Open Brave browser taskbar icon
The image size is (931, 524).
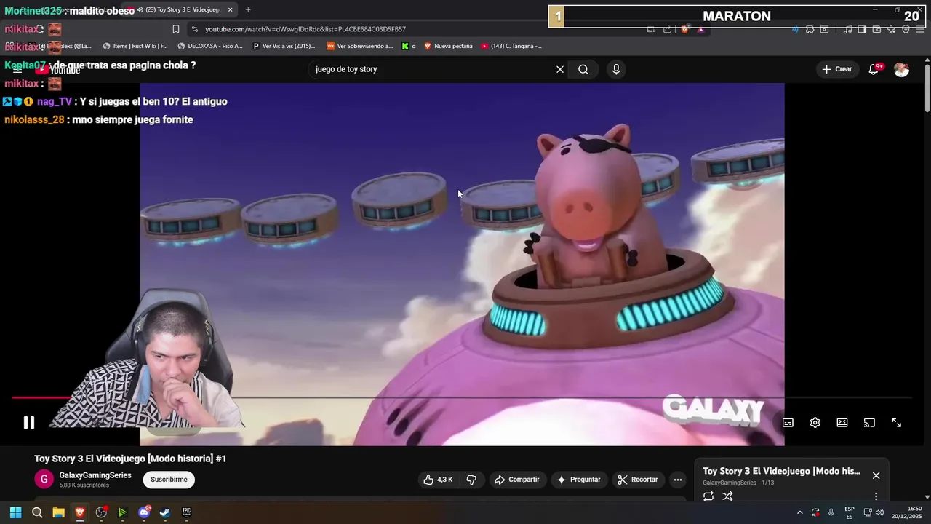tap(80, 512)
